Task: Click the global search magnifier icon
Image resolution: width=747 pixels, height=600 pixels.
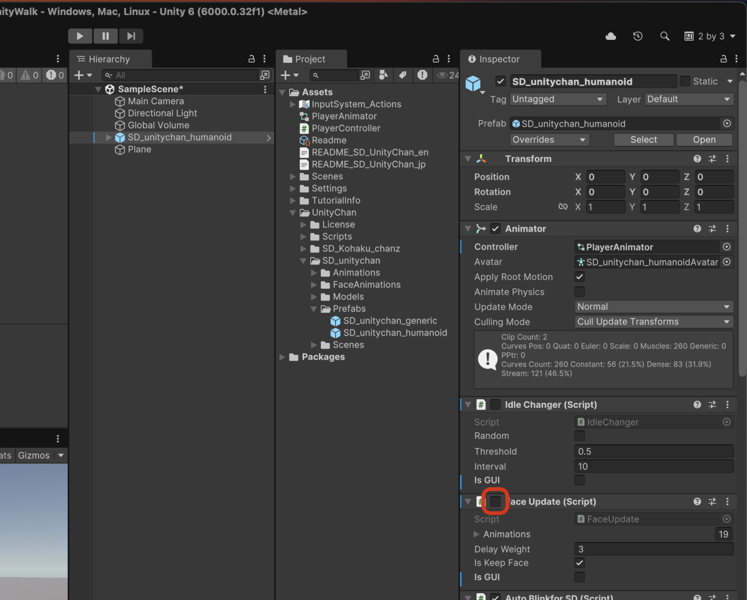Action: coord(664,36)
